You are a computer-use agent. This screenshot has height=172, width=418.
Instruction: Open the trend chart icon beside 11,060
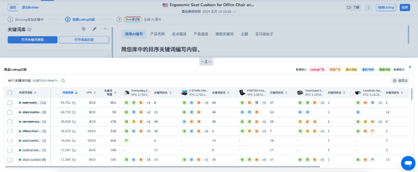point(74,160)
